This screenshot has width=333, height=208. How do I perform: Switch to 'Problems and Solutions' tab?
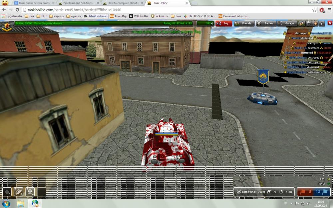(79, 3)
